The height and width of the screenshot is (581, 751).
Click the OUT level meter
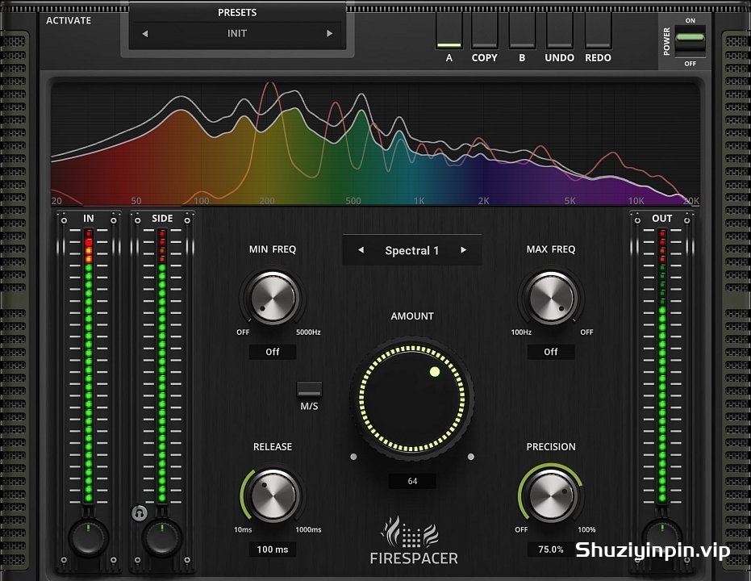[662, 366]
